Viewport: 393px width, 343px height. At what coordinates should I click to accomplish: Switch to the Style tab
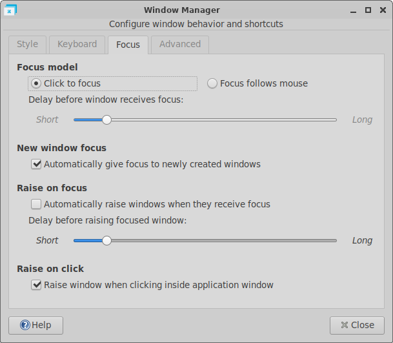click(x=27, y=45)
